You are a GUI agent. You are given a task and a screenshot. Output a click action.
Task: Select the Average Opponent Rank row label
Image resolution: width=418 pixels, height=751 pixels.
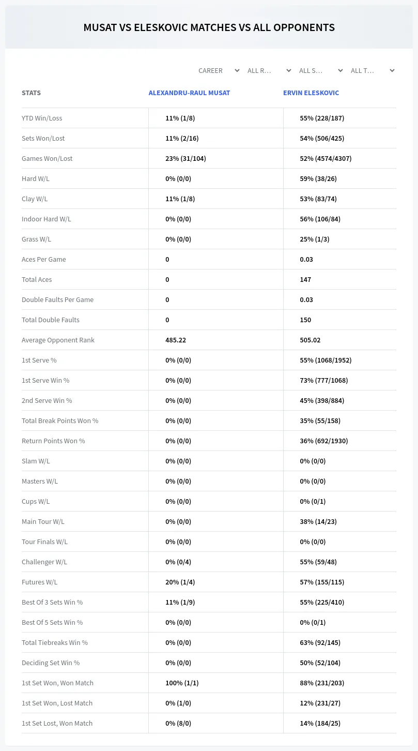(x=58, y=340)
